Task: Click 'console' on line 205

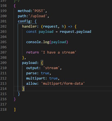Action: pos(34,42)
